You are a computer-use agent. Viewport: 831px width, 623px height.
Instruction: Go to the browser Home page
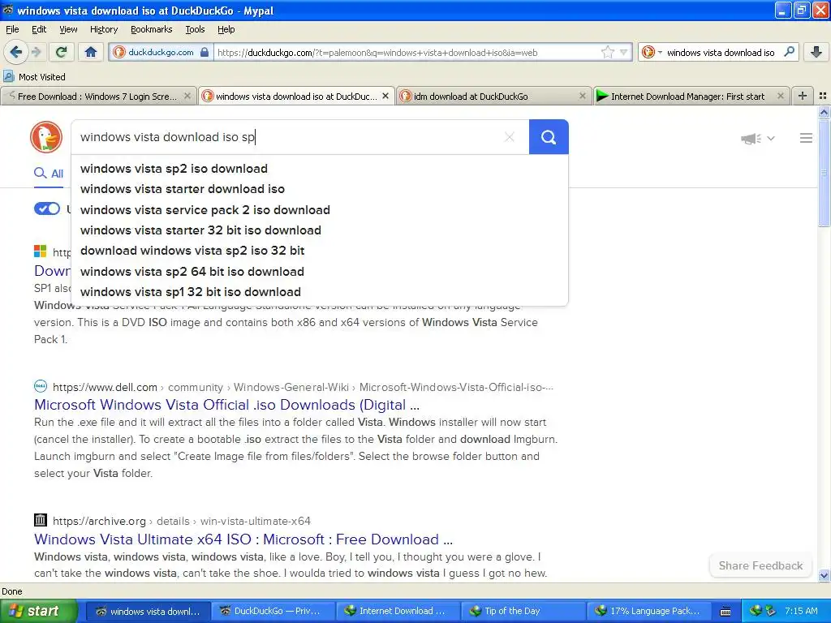click(91, 52)
